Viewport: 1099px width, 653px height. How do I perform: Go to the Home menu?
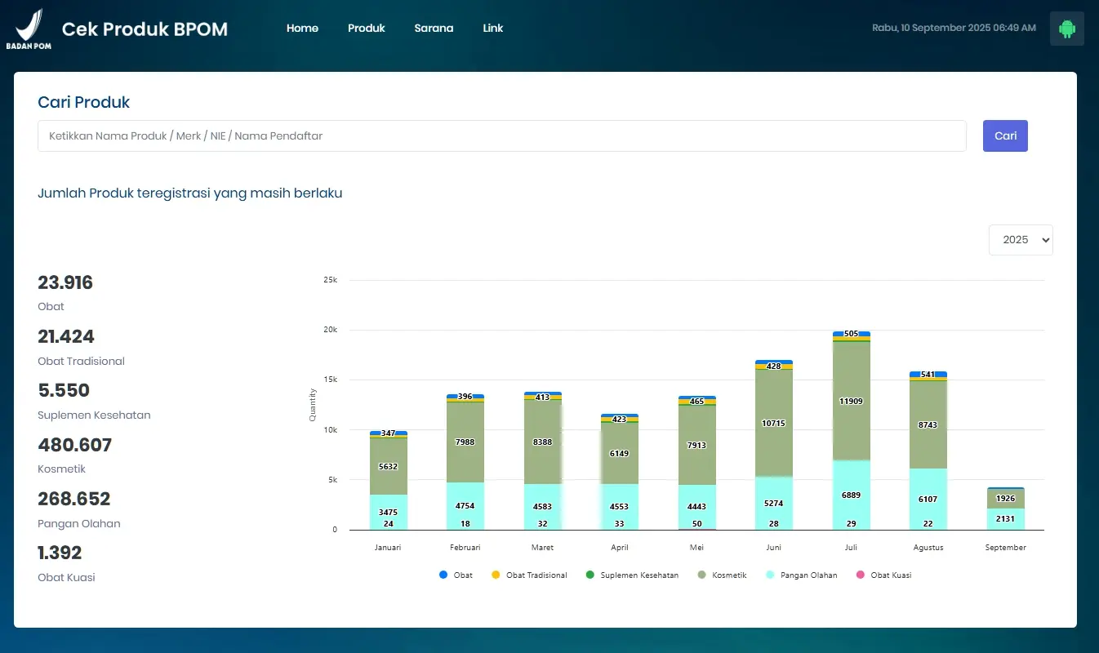[x=302, y=29]
